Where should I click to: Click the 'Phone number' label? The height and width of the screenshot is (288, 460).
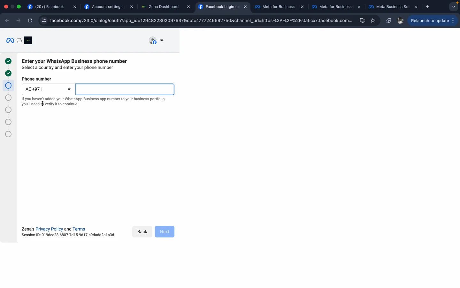[36, 79]
